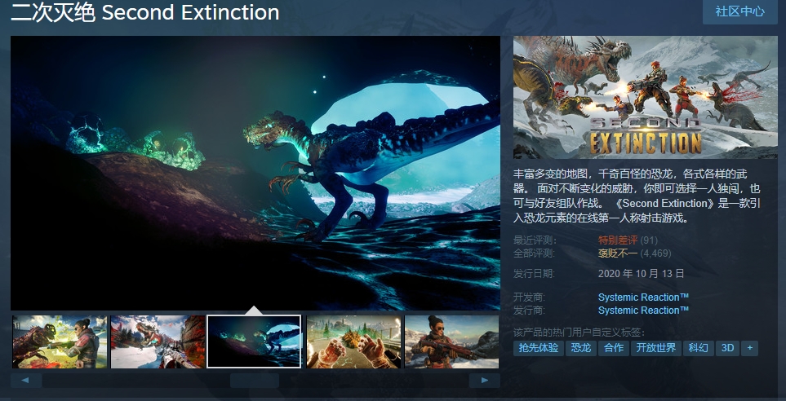Click the 科幻 tag
The width and height of the screenshot is (786, 401).
(699, 348)
